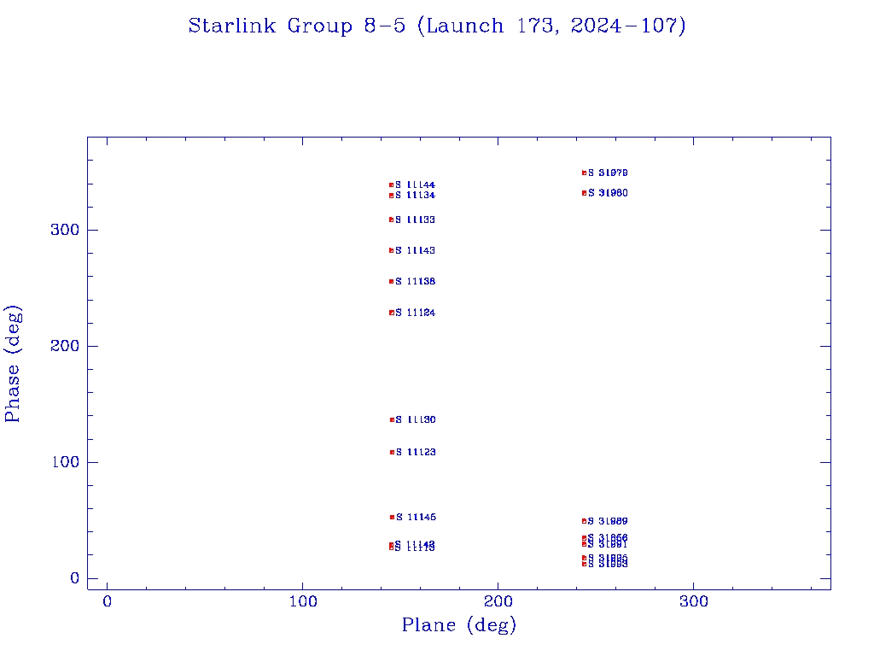Click the red marker beside S 11124
The width and height of the screenshot is (874, 656).
click(391, 313)
